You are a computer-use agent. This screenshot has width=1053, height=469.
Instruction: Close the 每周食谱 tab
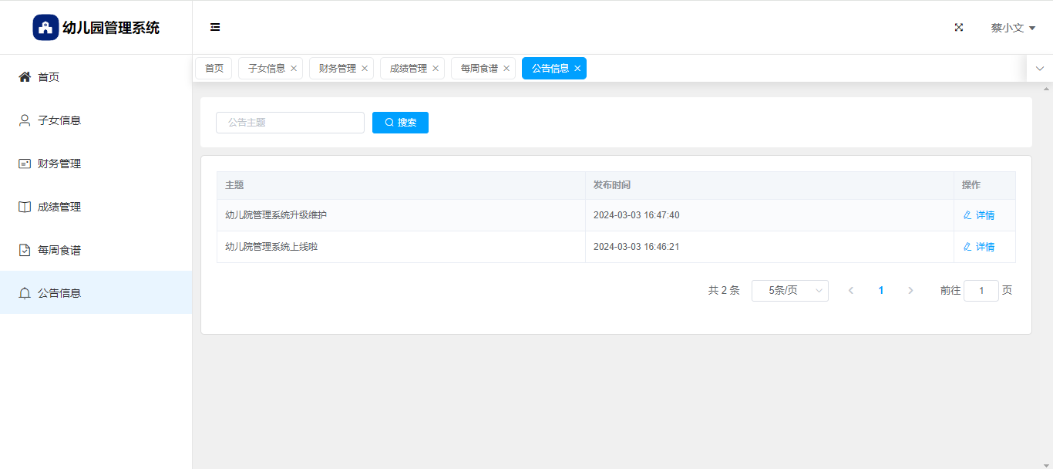pos(506,69)
